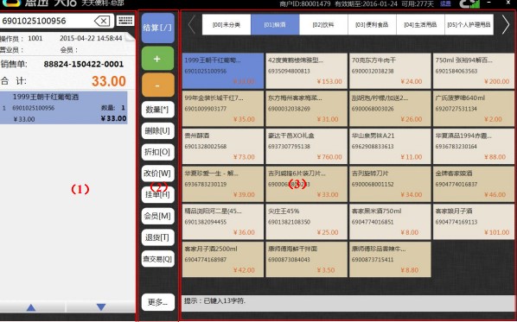Suspend the order with the 挂单[H] button
Image resolution: width=517 pixels, height=322 pixels.
pyautogui.click(x=157, y=194)
